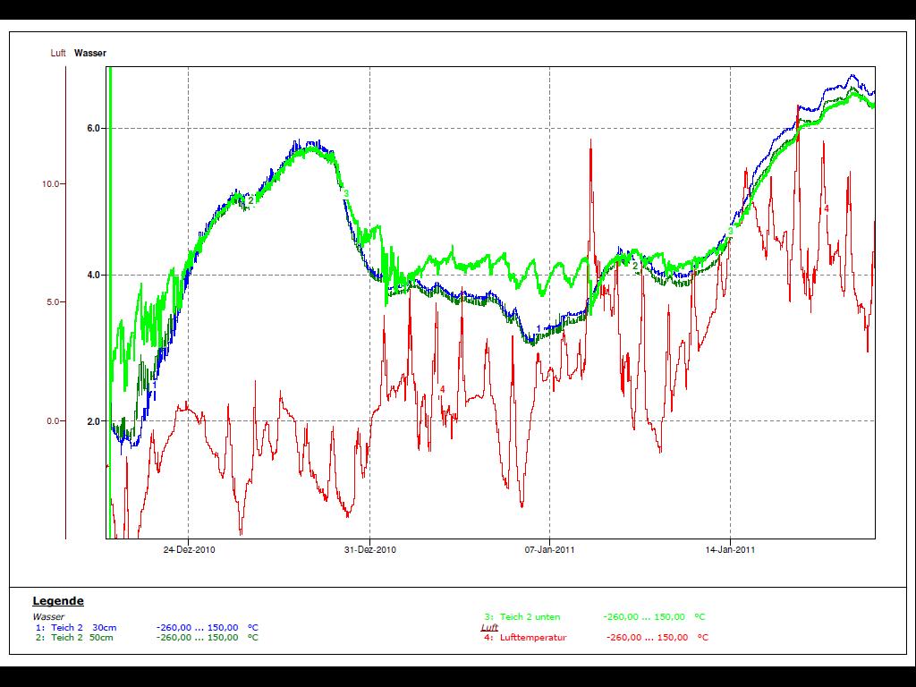This screenshot has width=916, height=687.
Task: Select the 07-Jan-2011 date label
Action: [x=549, y=550]
